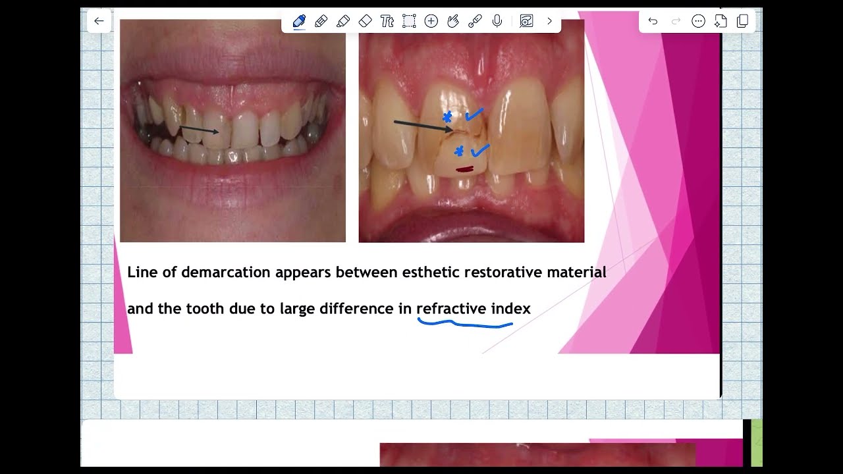This screenshot has width=843, height=474.
Task: Select the lasso selection tool
Action: [409, 21]
